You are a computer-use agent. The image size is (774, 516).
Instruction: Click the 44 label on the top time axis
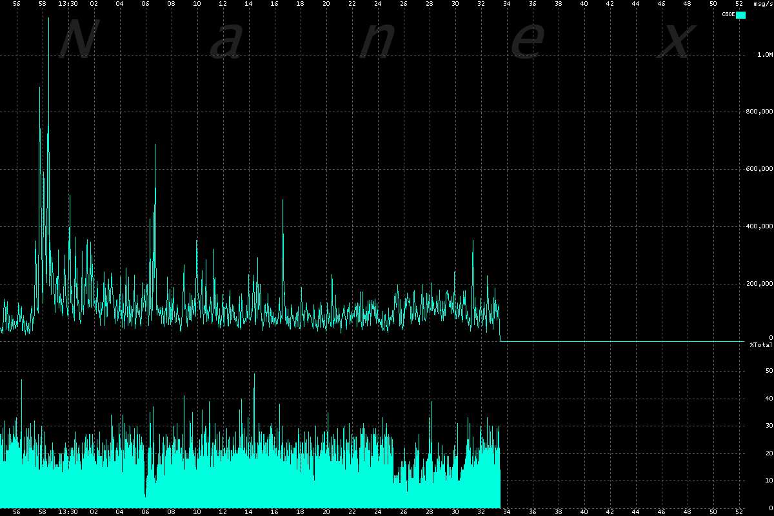click(x=636, y=3)
